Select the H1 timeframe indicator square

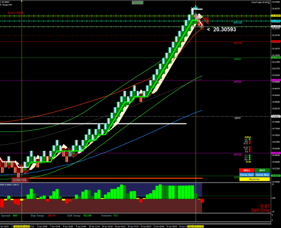tap(250, 149)
